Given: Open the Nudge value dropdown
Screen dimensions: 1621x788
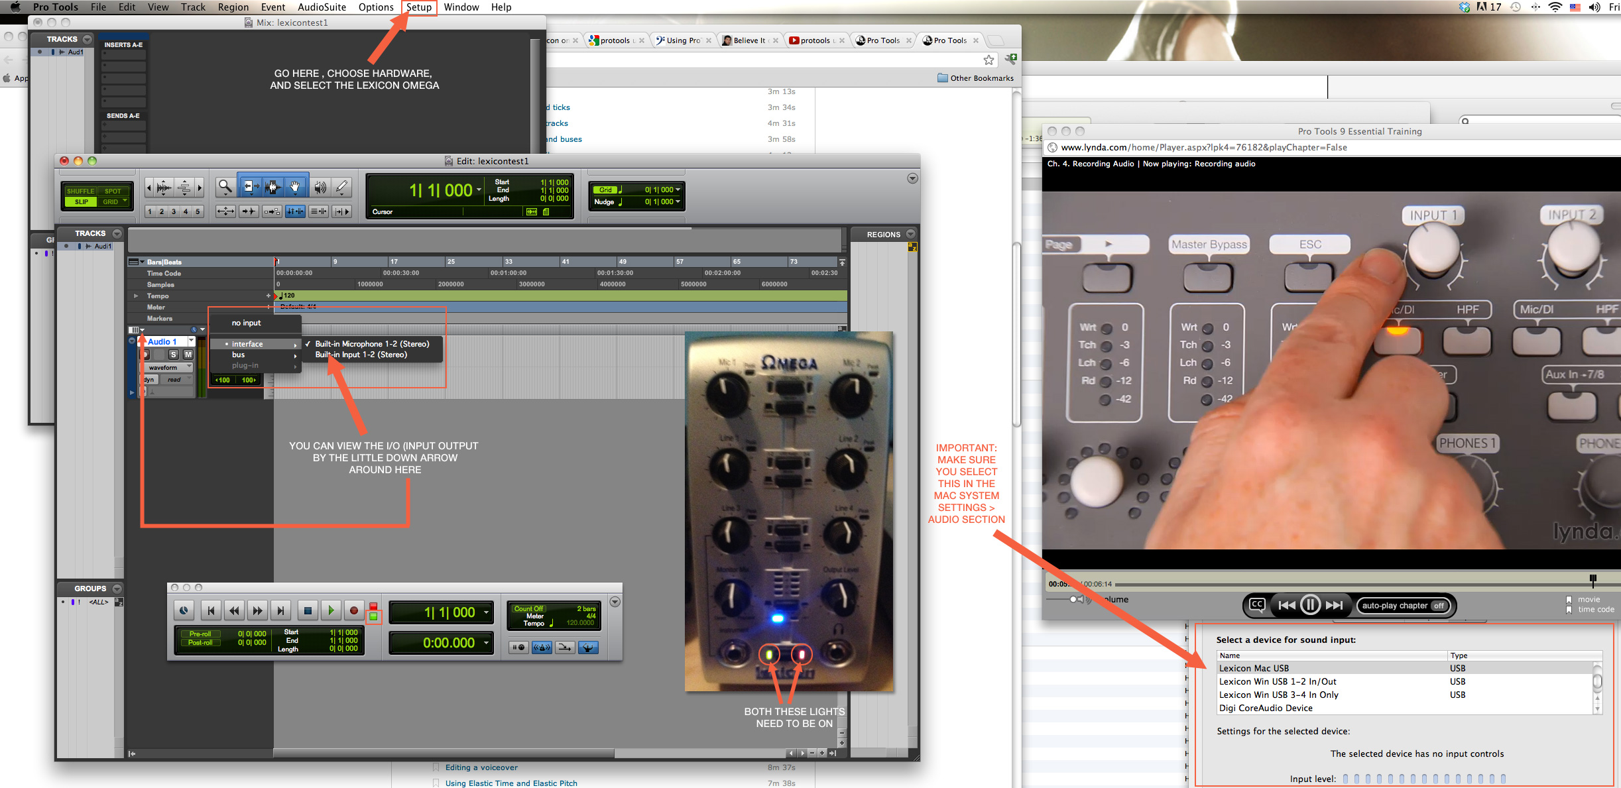Looking at the screenshot, I should [x=678, y=201].
